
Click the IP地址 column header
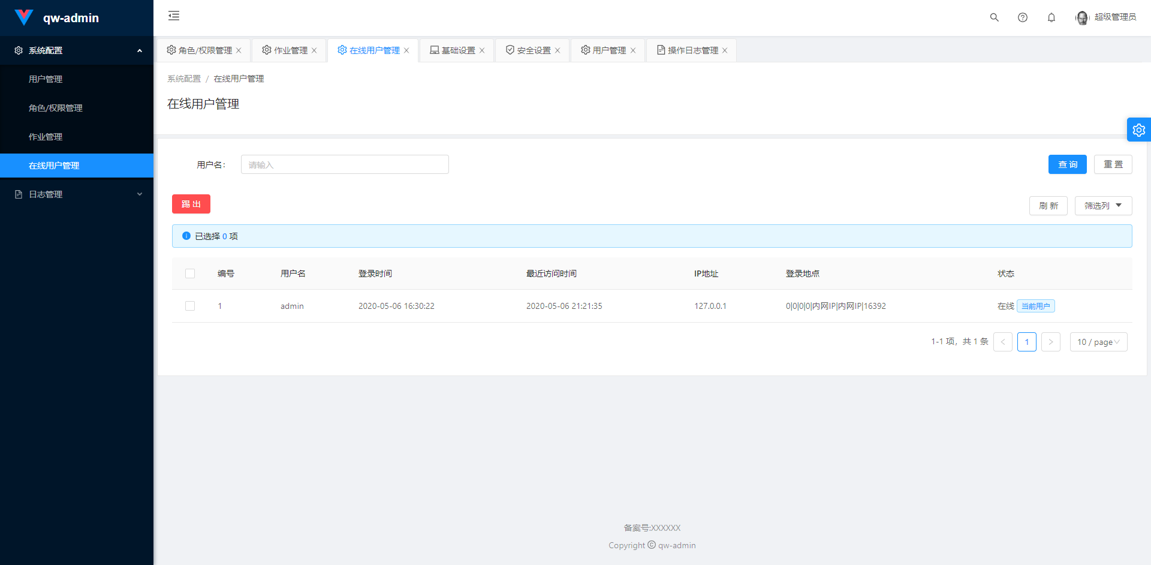[706, 274]
